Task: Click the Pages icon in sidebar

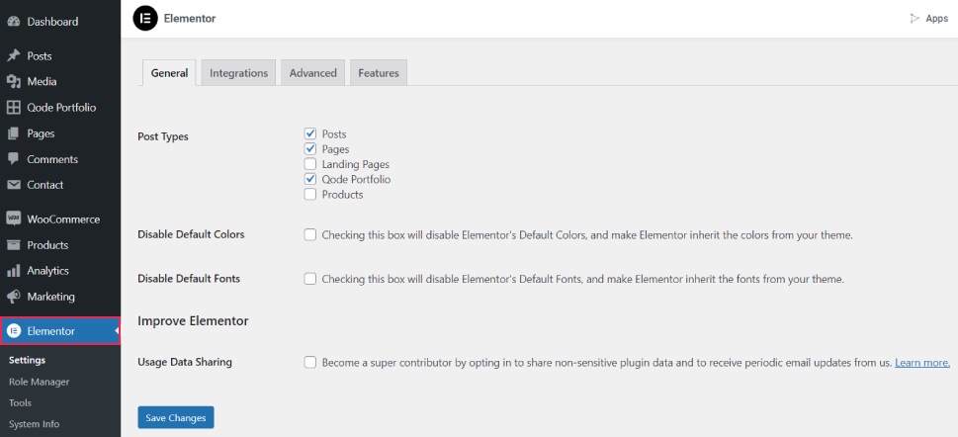Action: point(14,133)
